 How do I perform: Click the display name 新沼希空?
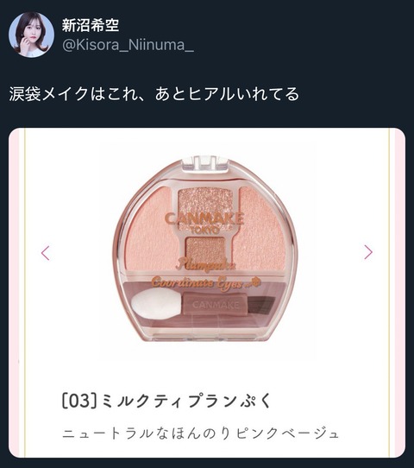[x=91, y=25]
